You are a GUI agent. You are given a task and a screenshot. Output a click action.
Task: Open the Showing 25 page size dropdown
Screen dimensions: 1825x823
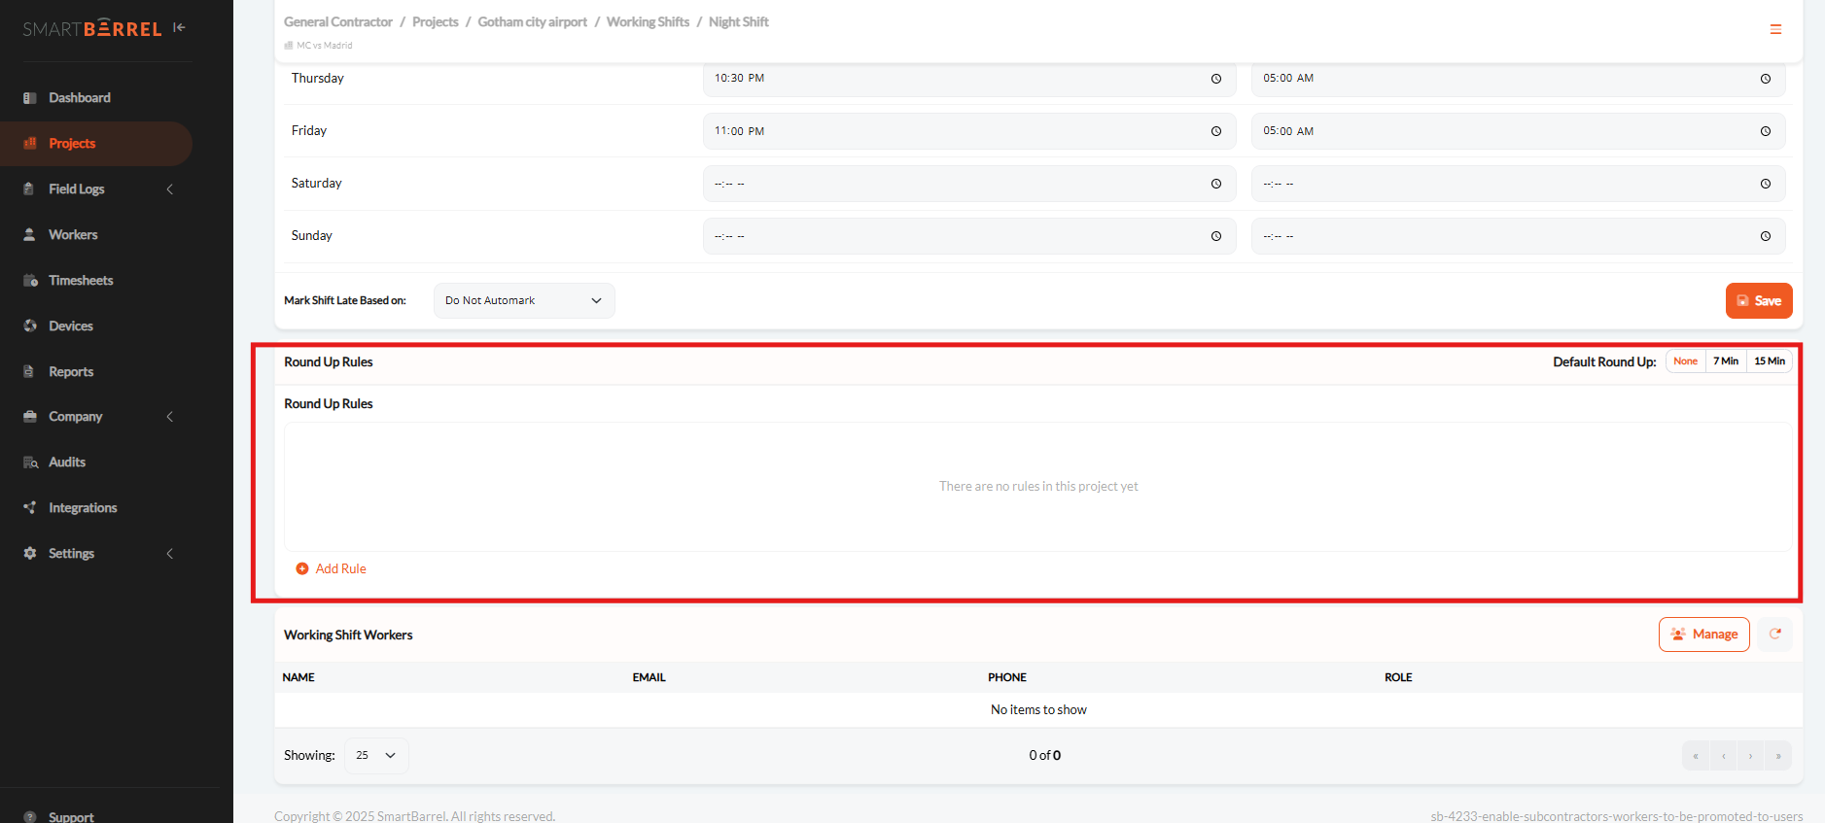point(376,756)
